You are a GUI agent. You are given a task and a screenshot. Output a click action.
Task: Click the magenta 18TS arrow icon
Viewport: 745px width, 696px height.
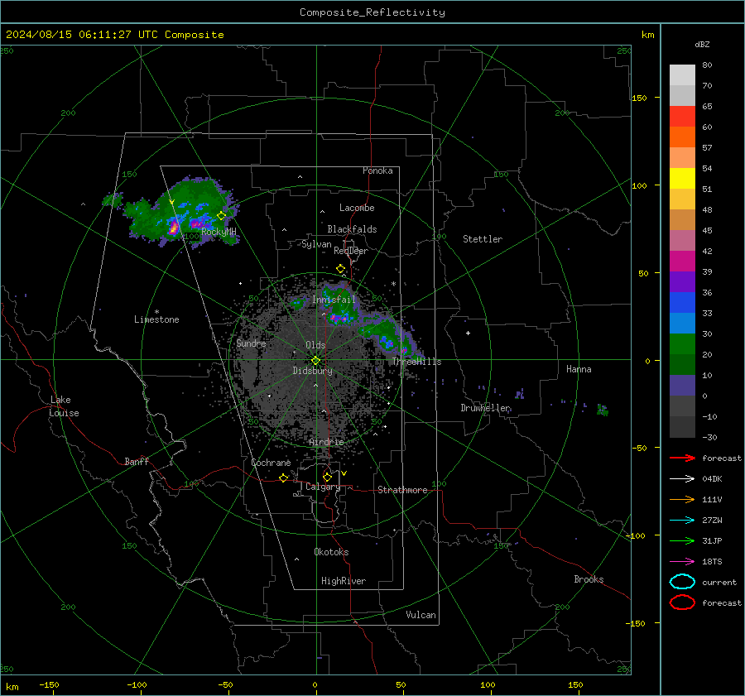click(682, 562)
